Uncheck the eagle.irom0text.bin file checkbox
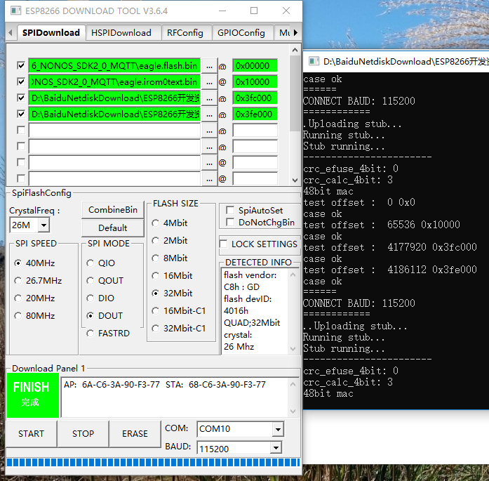Viewport: 489px width, 481px height. pos(21,81)
